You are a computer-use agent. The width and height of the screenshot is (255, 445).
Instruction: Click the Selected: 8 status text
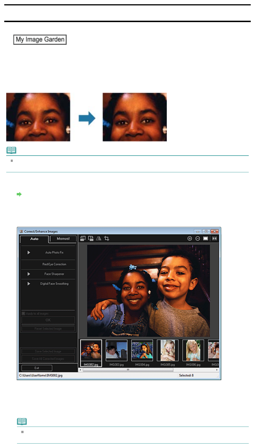click(186, 375)
